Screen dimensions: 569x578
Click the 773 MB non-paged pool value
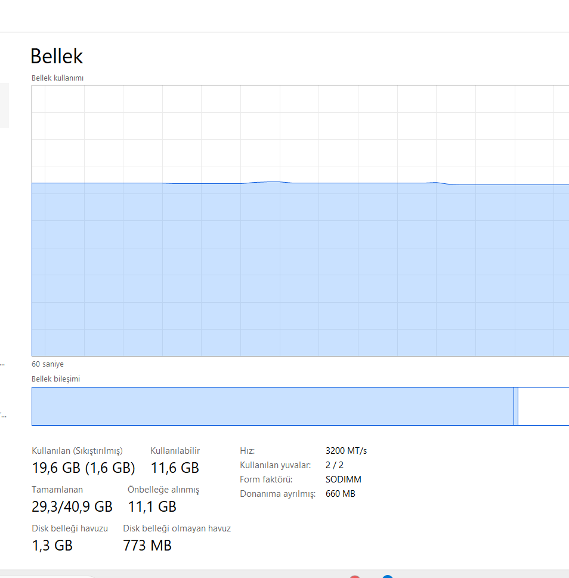[x=147, y=545]
